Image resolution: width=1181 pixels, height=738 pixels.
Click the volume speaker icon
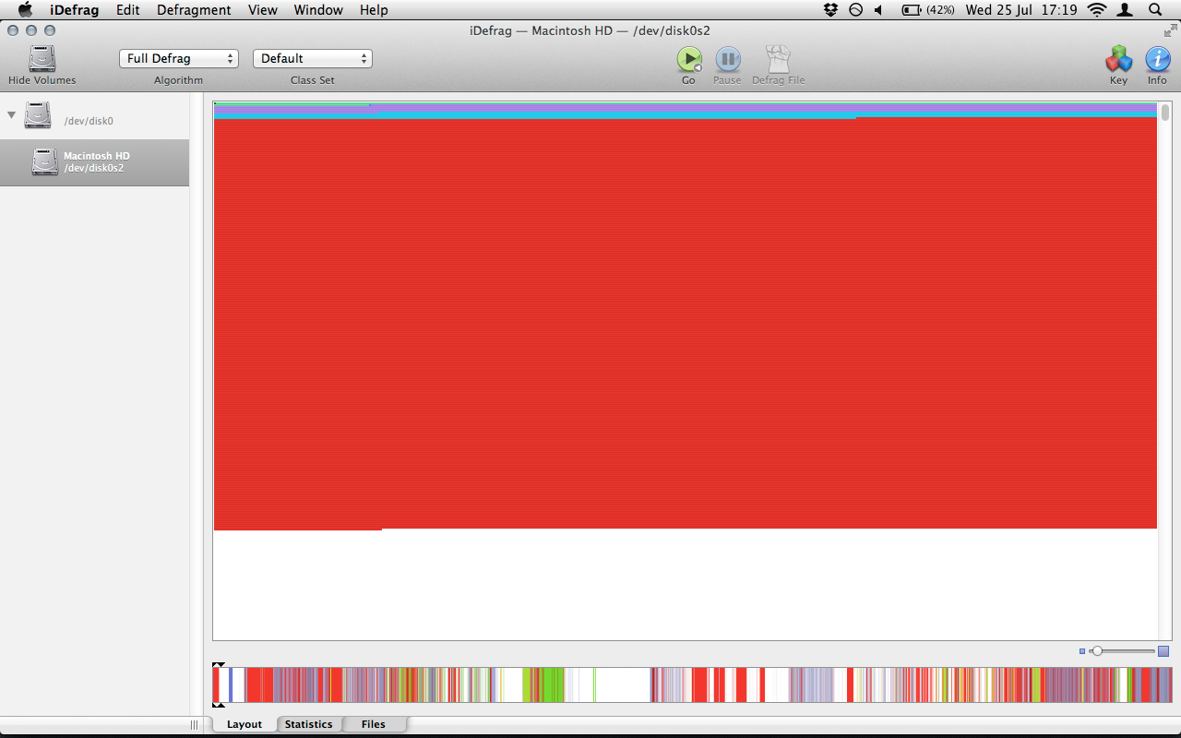pyautogui.click(x=878, y=10)
